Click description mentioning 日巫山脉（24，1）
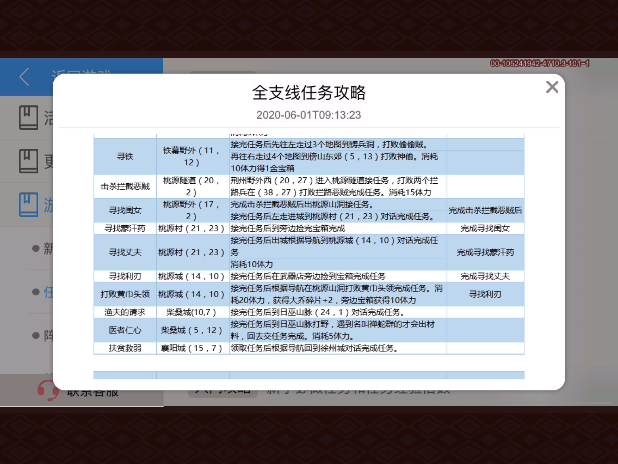618x464 pixels. pos(338,312)
